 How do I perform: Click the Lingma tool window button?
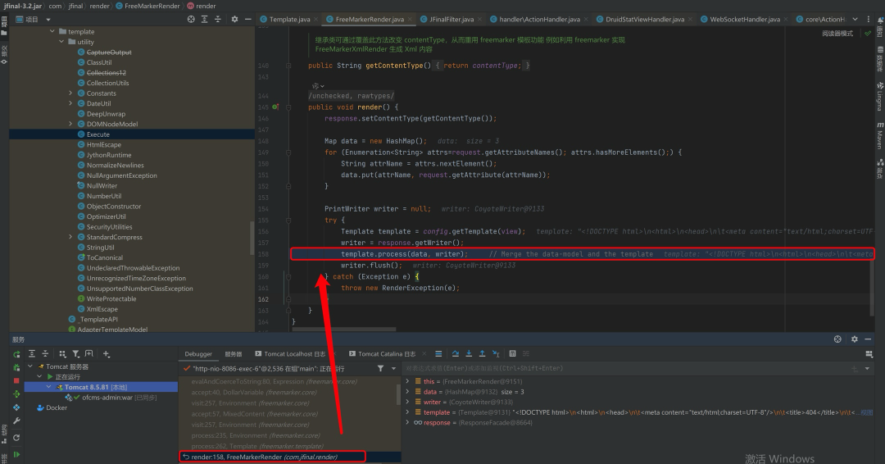879,97
